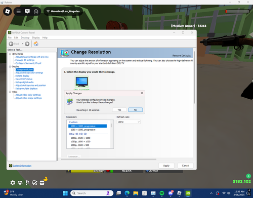Open the Desktop menu

tap(25, 37)
